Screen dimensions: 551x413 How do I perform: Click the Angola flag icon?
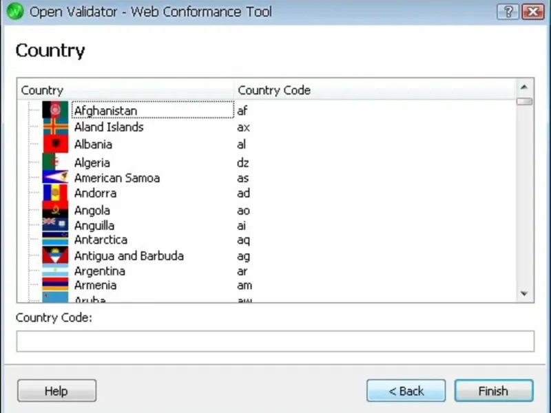pos(55,210)
